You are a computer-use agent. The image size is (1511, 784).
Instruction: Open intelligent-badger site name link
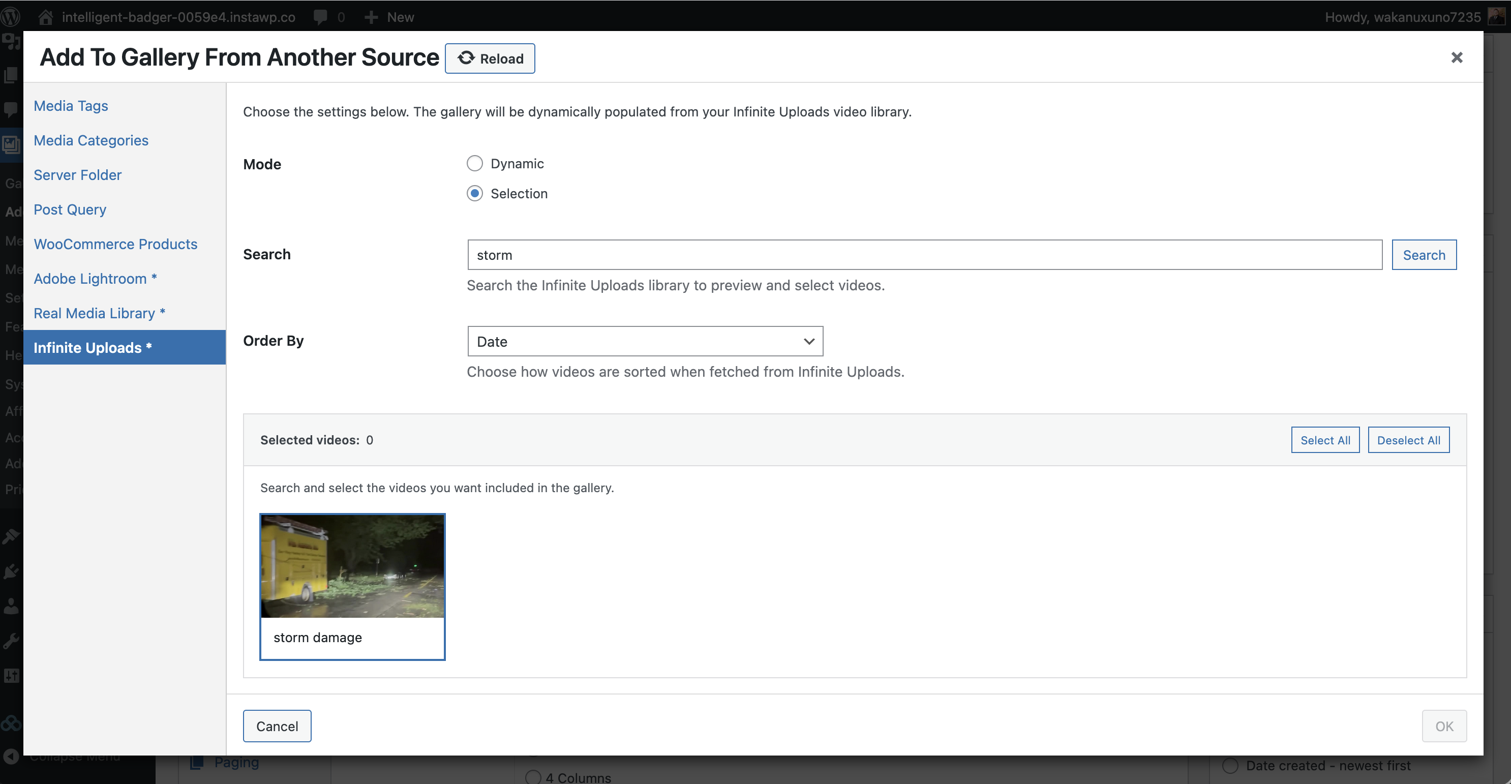tap(178, 17)
